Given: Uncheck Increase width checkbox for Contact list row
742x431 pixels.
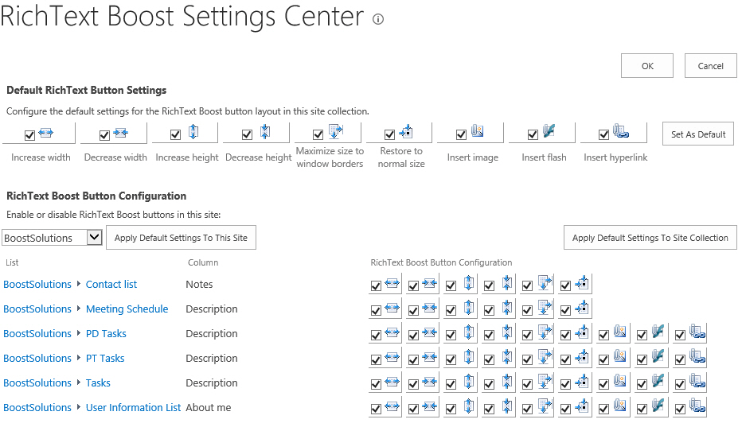Looking at the screenshot, I should pos(376,286).
